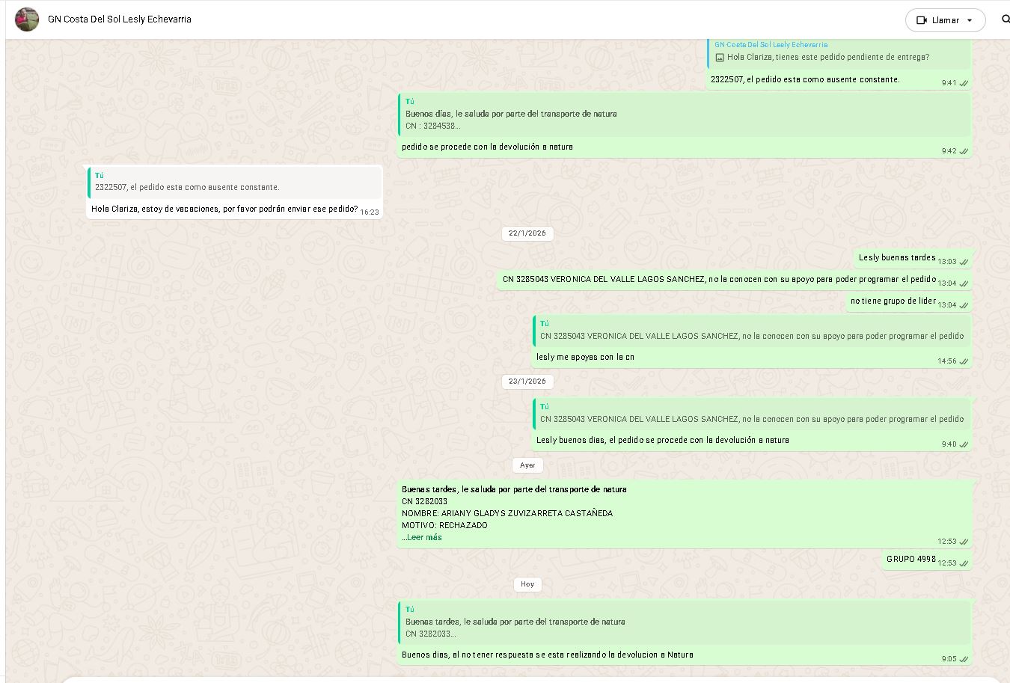Image resolution: width=1010 pixels, height=683 pixels.
Task: Click the received 'estoy de vacaciones' message bubble
Action: click(x=224, y=209)
